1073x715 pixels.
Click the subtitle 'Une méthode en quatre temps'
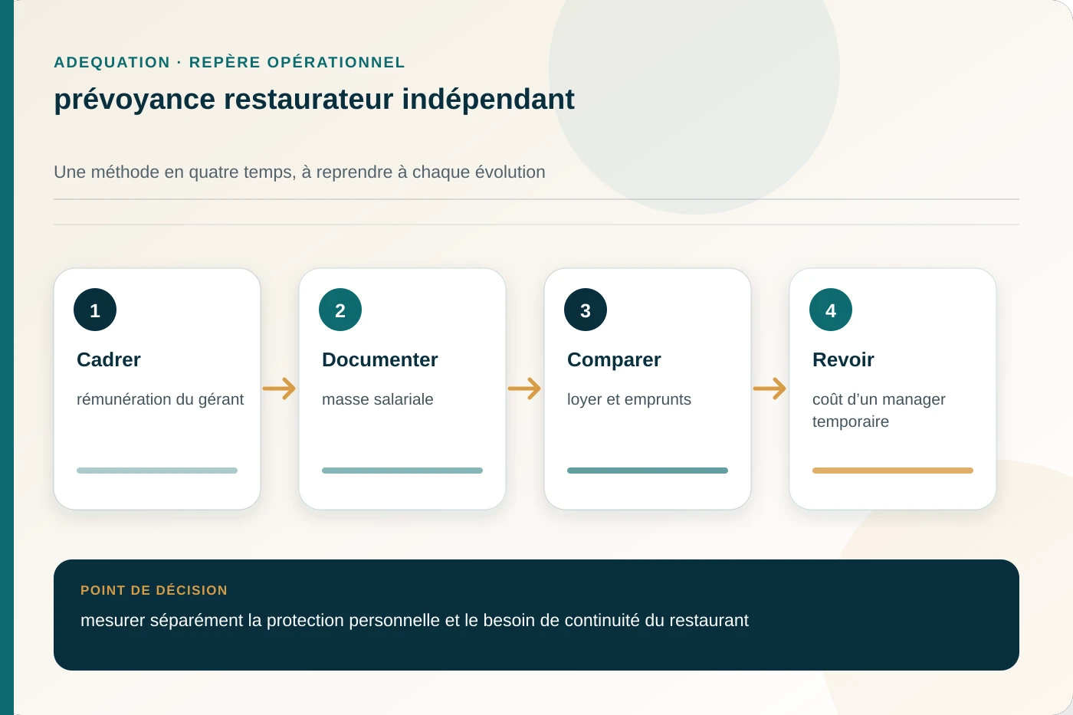174,172
